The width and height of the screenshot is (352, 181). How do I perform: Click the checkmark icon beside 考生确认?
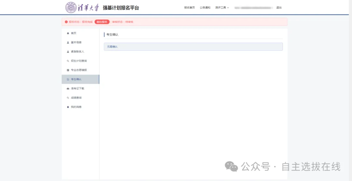(x=68, y=79)
